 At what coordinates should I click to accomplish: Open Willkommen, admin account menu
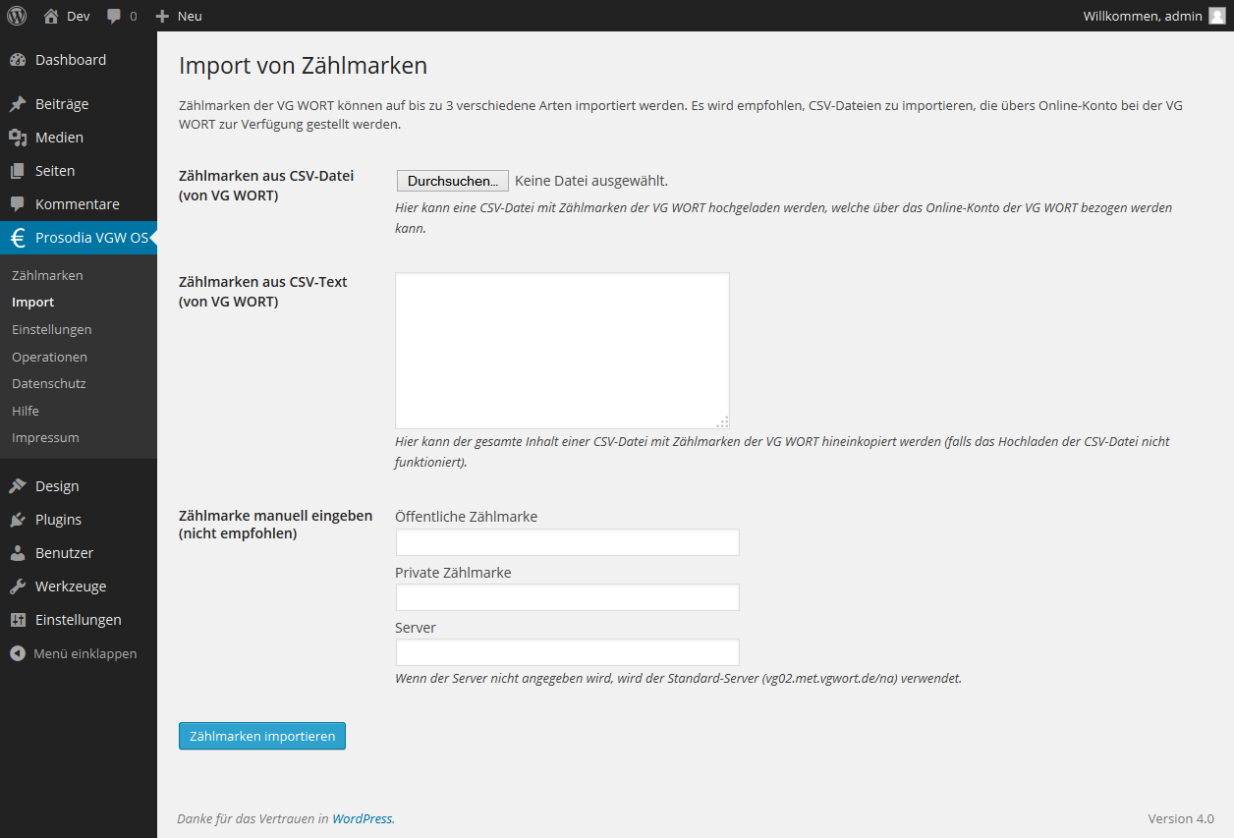(x=1154, y=16)
